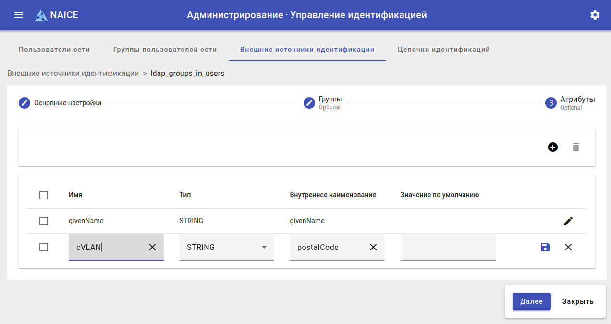The height and width of the screenshot is (324, 611).
Task: Switch to Пользователи сети tab
Action: tap(54, 50)
